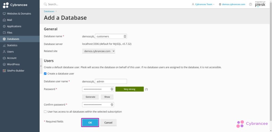The height and width of the screenshot is (132, 272).
Task: Click the Websites & Domains monitor icon
Action: coord(4,14)
